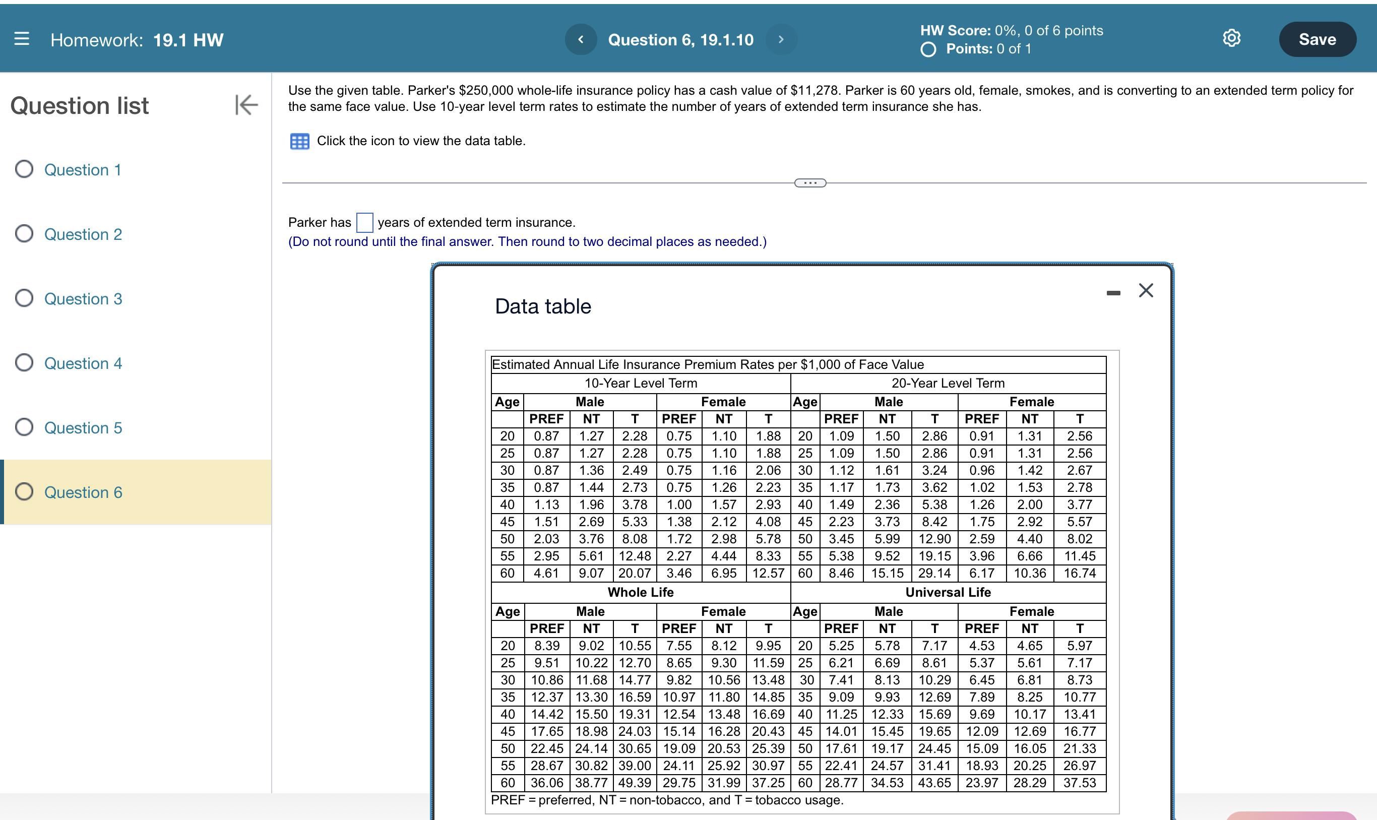Select Question 5 radio circle
1377x820 pixels.
(x=24, y=427)
